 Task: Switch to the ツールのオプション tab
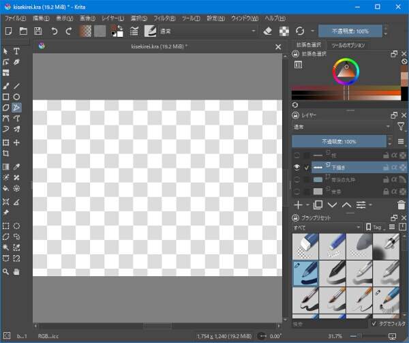[347, 46]
